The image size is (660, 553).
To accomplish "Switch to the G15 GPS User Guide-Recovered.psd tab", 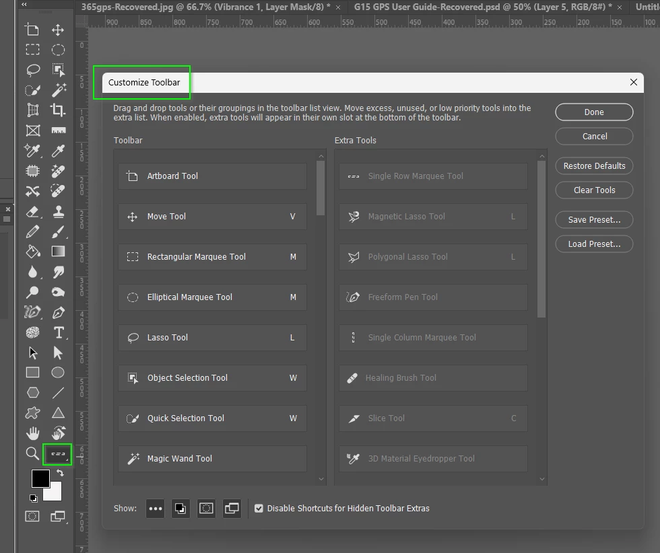I will [483, 7].
